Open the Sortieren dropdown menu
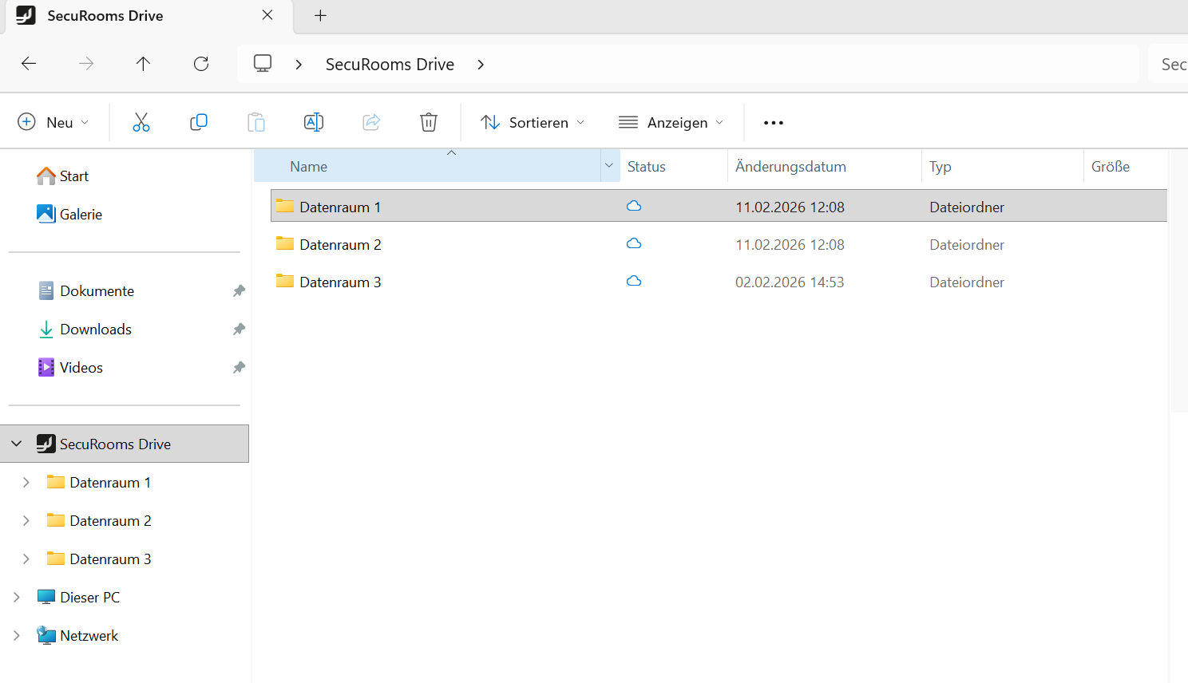The image size is (1188, 683). pos(533,122)
